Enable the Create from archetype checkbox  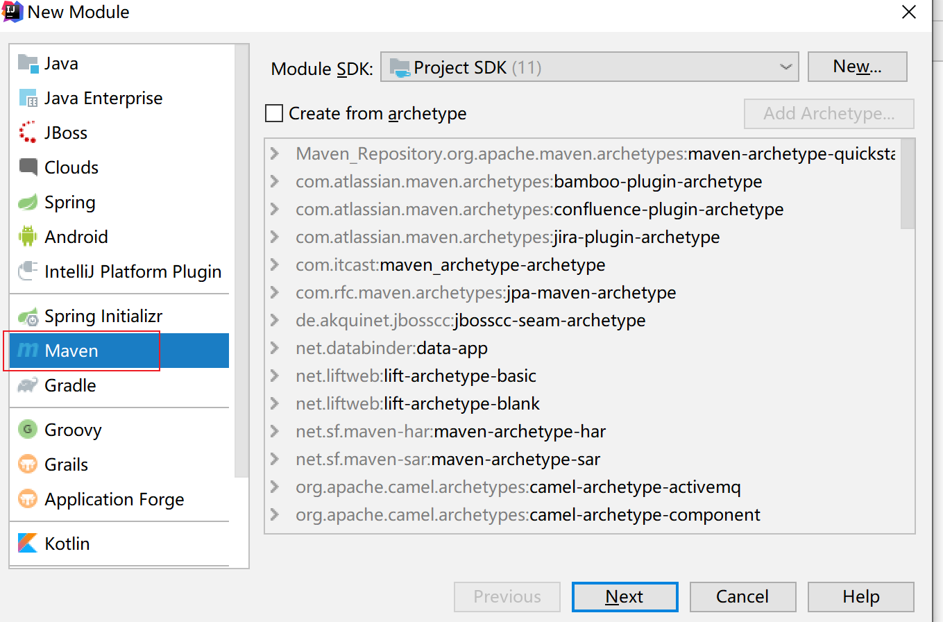tap(274, 113)
